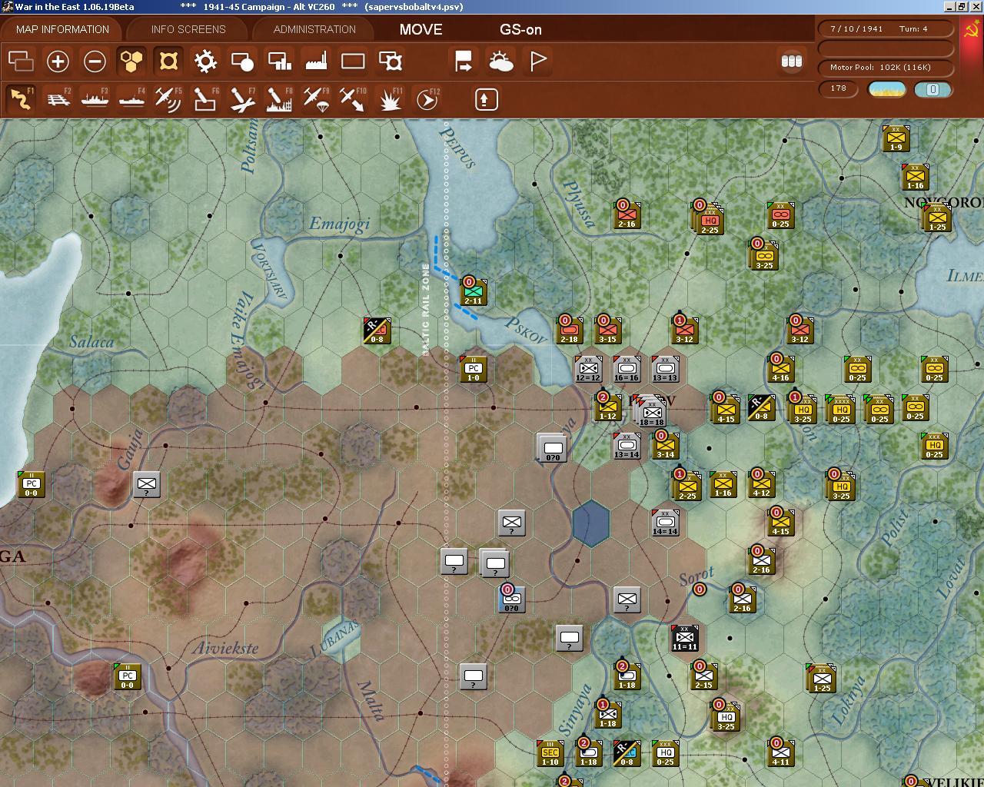This screenshot has width=984, height=787.
Task: Select the PC 1-0 counter
Action: coord(473,370)
